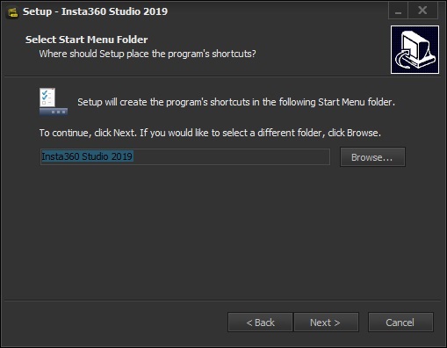Viewport: 447px width, 348px height.
Task: Return to previous step with Back
Action: click(260, 323)
